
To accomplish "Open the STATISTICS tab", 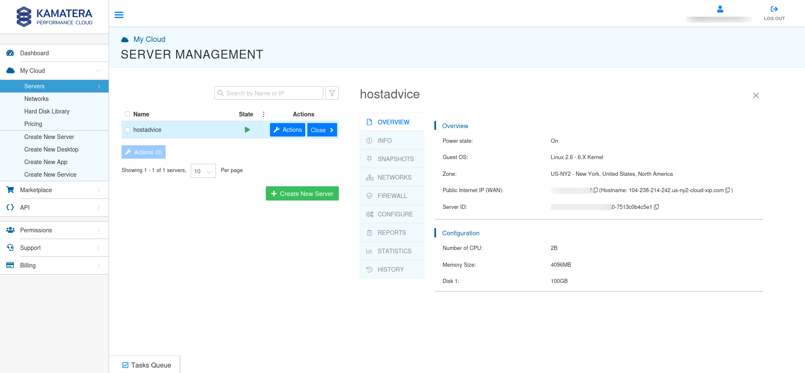I will pyautogui.click(x=392, y=251).
